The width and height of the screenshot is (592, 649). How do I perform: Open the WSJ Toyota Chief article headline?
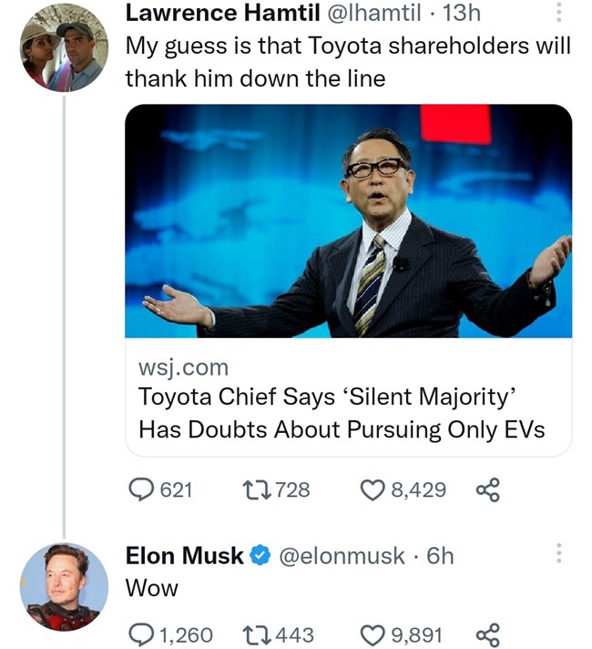342,414
